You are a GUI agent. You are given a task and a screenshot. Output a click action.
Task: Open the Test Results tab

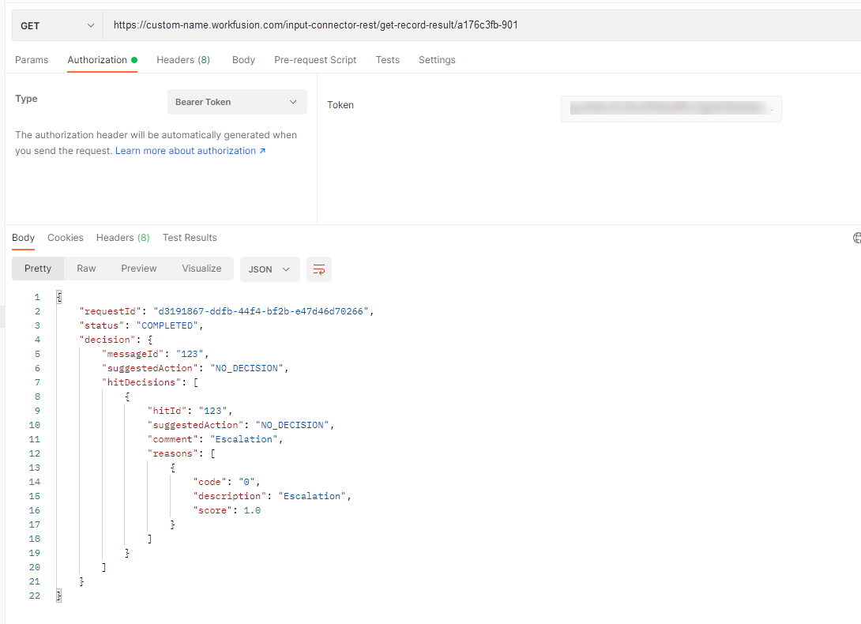pyautogui.click(x=190, y=238)
